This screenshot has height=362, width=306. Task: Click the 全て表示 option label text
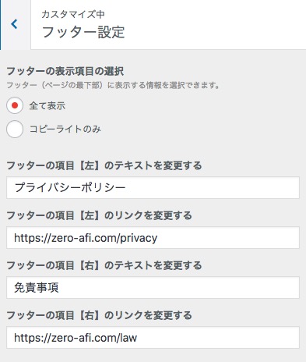(47, 106)
